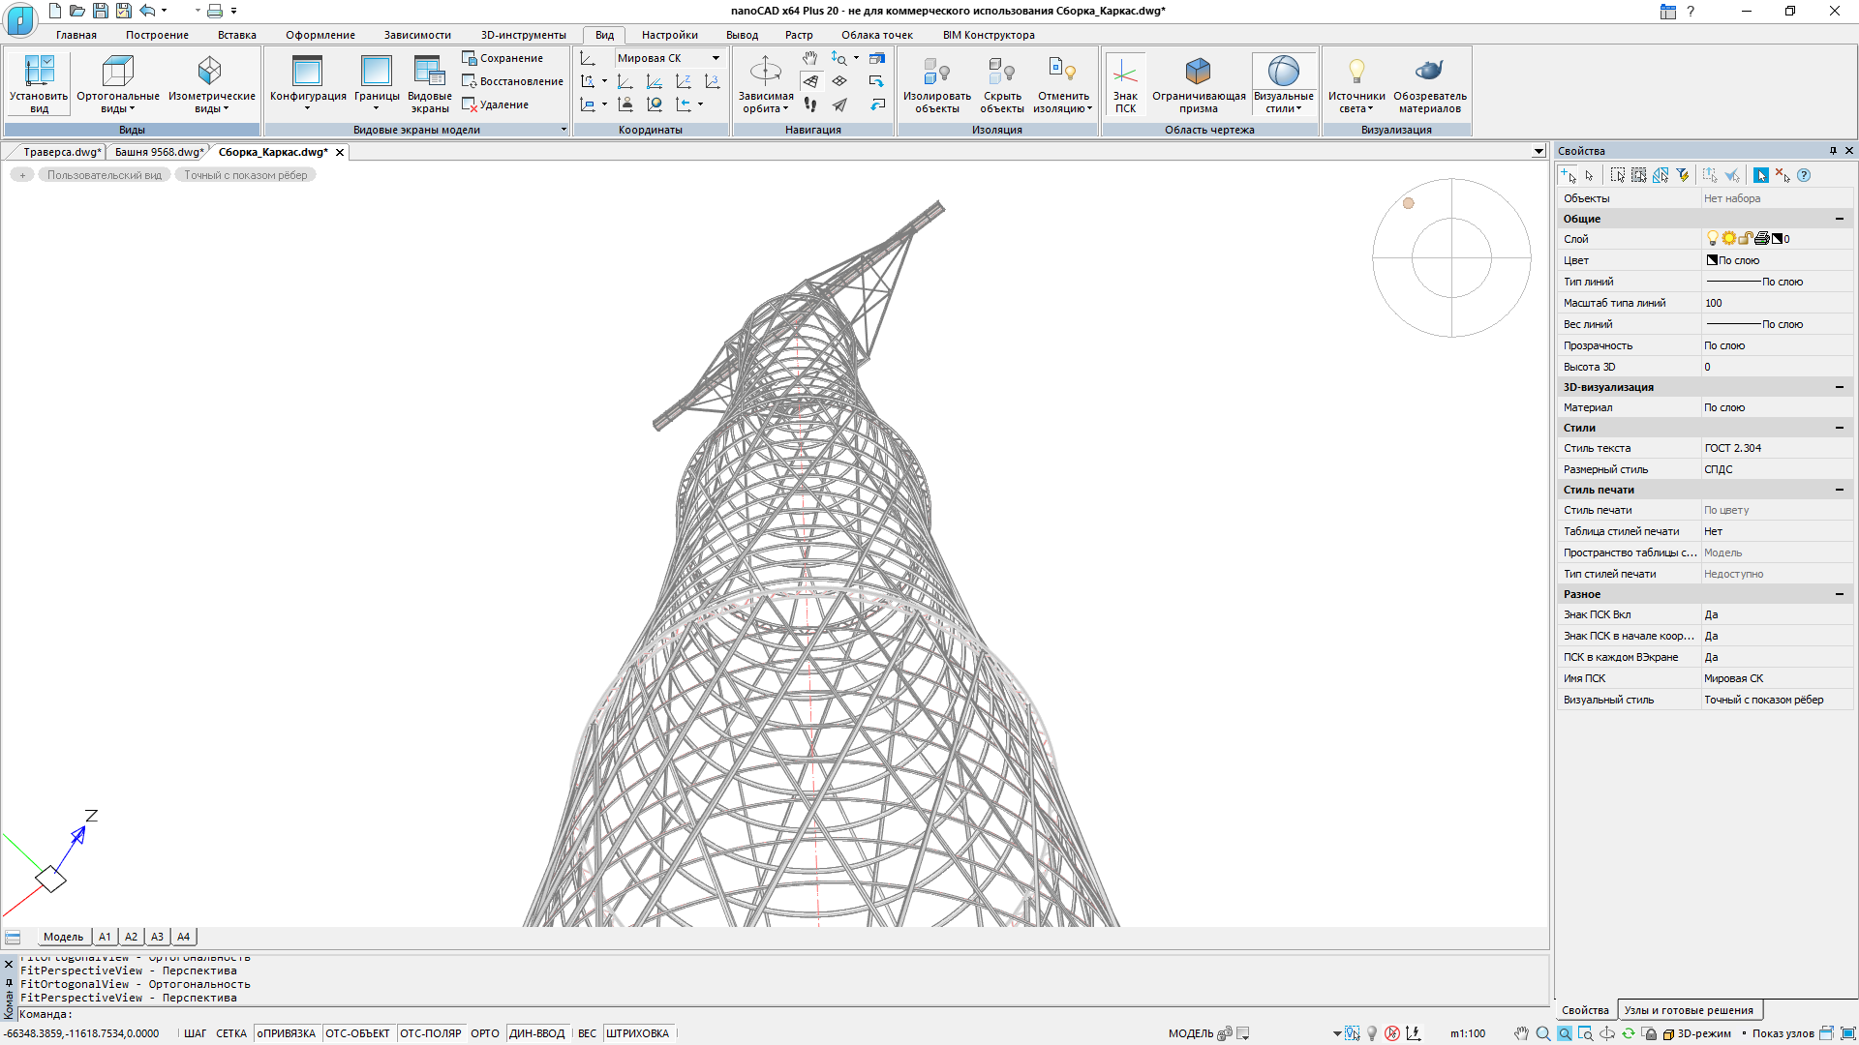Open the Настройки ribbon tab
The width and height of the screenshot is (1859, 1045).
coord(669,35)
